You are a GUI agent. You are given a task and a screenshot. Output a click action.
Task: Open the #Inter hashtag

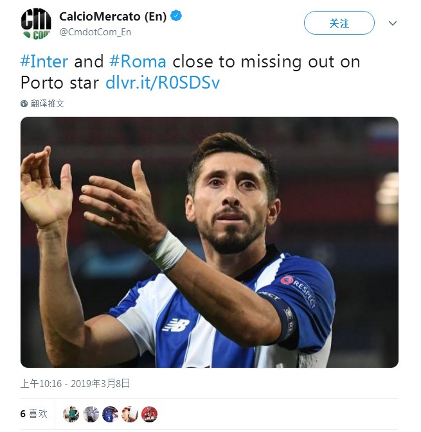(44, 61)
